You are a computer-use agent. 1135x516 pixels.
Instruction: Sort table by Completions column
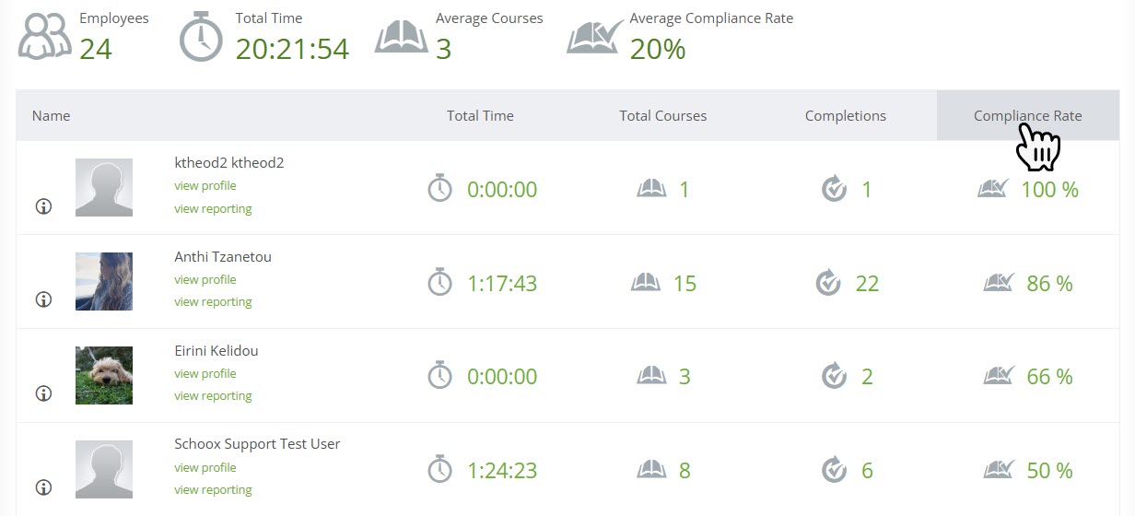pos(845,116)
